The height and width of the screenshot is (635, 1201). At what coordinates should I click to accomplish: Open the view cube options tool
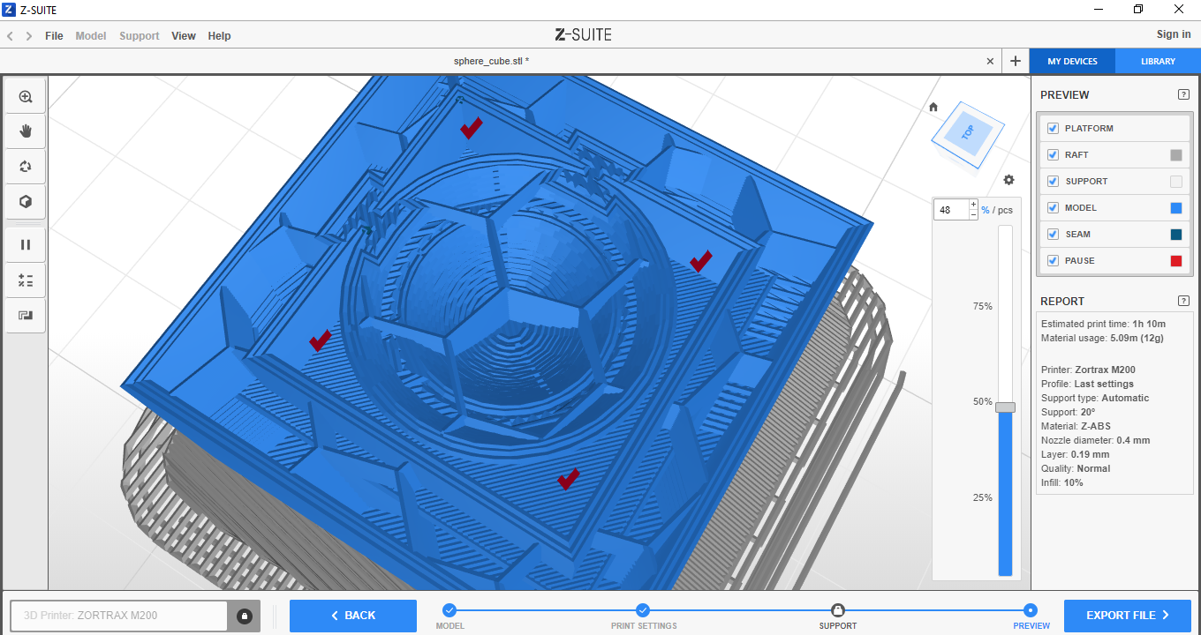pos(26,202)
